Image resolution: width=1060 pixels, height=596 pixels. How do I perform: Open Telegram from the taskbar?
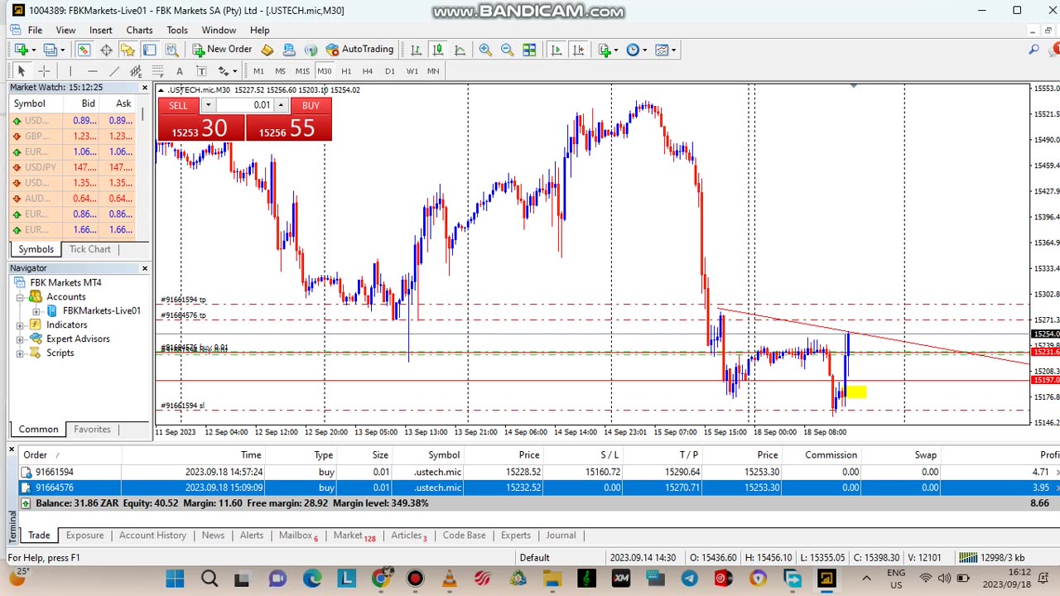[x=689, y=579]
